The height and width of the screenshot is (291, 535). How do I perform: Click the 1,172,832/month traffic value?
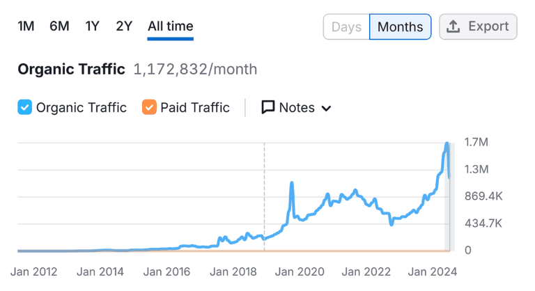[x=195, y=69]
